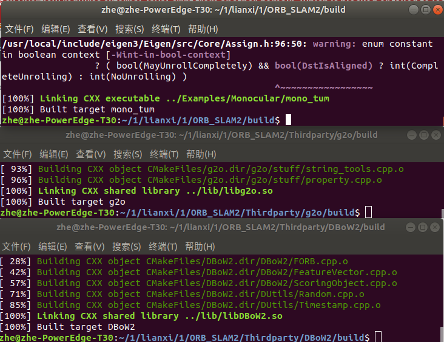Open 搜索(S) menu in DBoW2/build terminal
444x342 pixels.
coord(127,246)
